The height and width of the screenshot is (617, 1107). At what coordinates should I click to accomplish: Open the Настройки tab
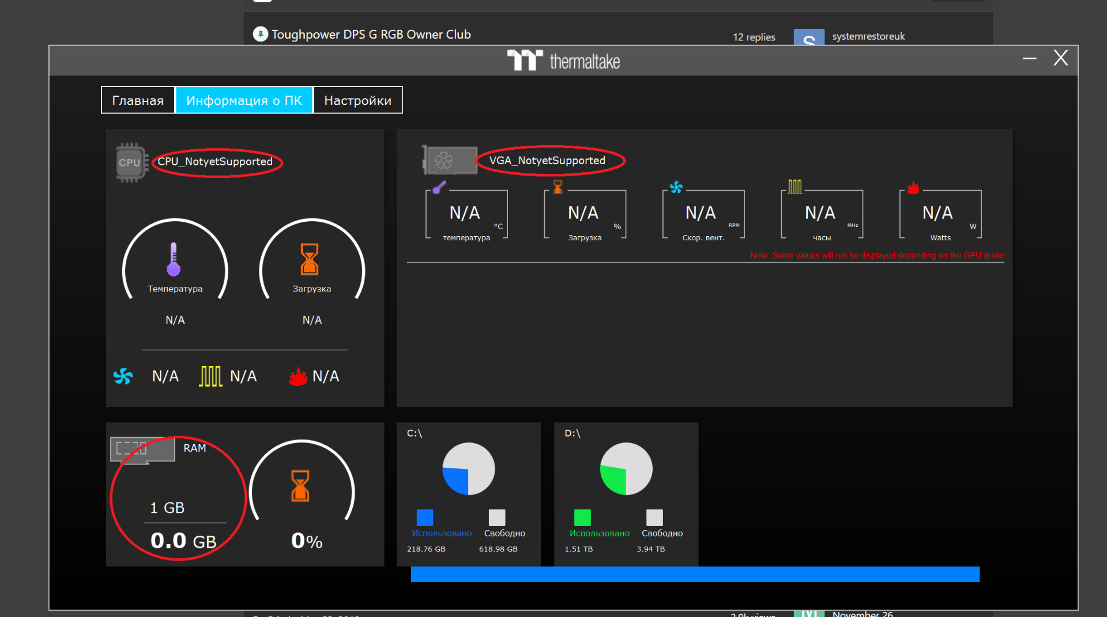(x=357, y=100)
